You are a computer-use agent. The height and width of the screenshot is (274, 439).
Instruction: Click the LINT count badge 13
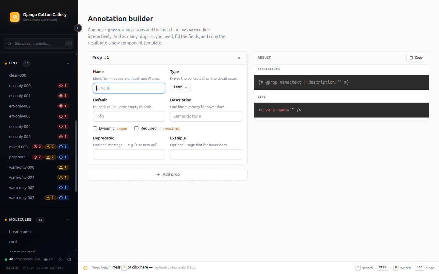tap(27, 63)
